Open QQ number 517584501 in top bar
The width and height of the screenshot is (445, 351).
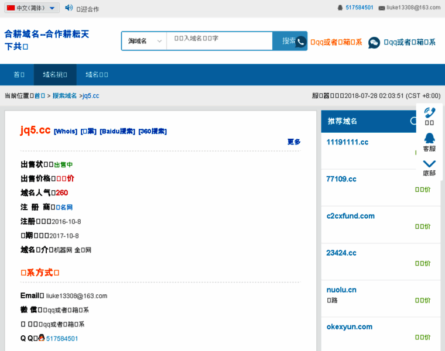[360, 8]
